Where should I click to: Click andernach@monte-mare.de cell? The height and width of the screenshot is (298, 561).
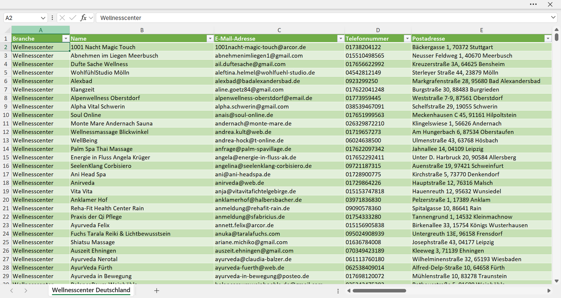(x=279, y=123)
